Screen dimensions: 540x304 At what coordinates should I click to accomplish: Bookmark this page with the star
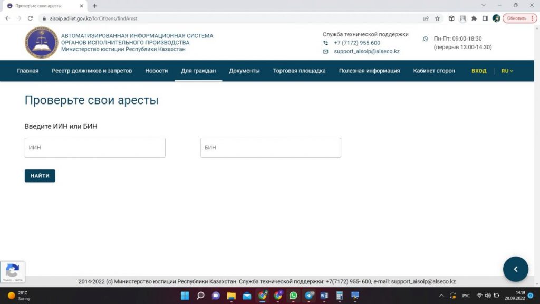tap(437, 18)
